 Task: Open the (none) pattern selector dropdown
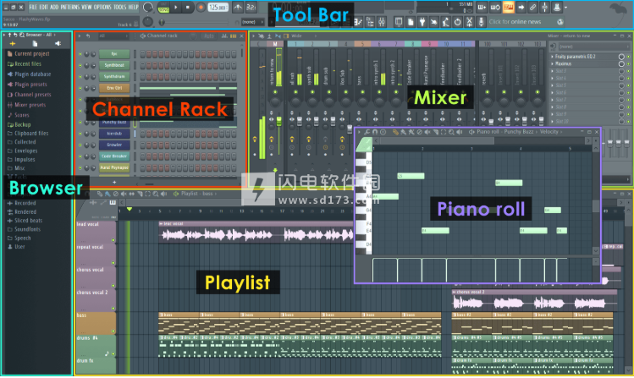click(252, 22)
